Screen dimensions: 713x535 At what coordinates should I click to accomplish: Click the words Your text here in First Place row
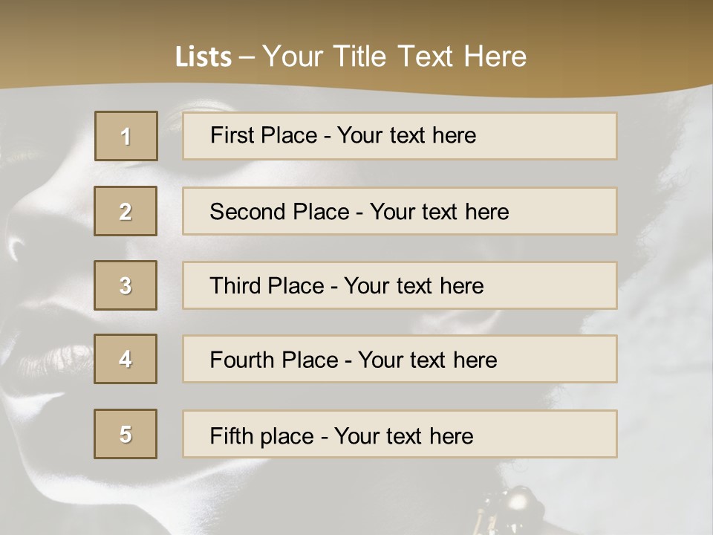tap(406, 135)
